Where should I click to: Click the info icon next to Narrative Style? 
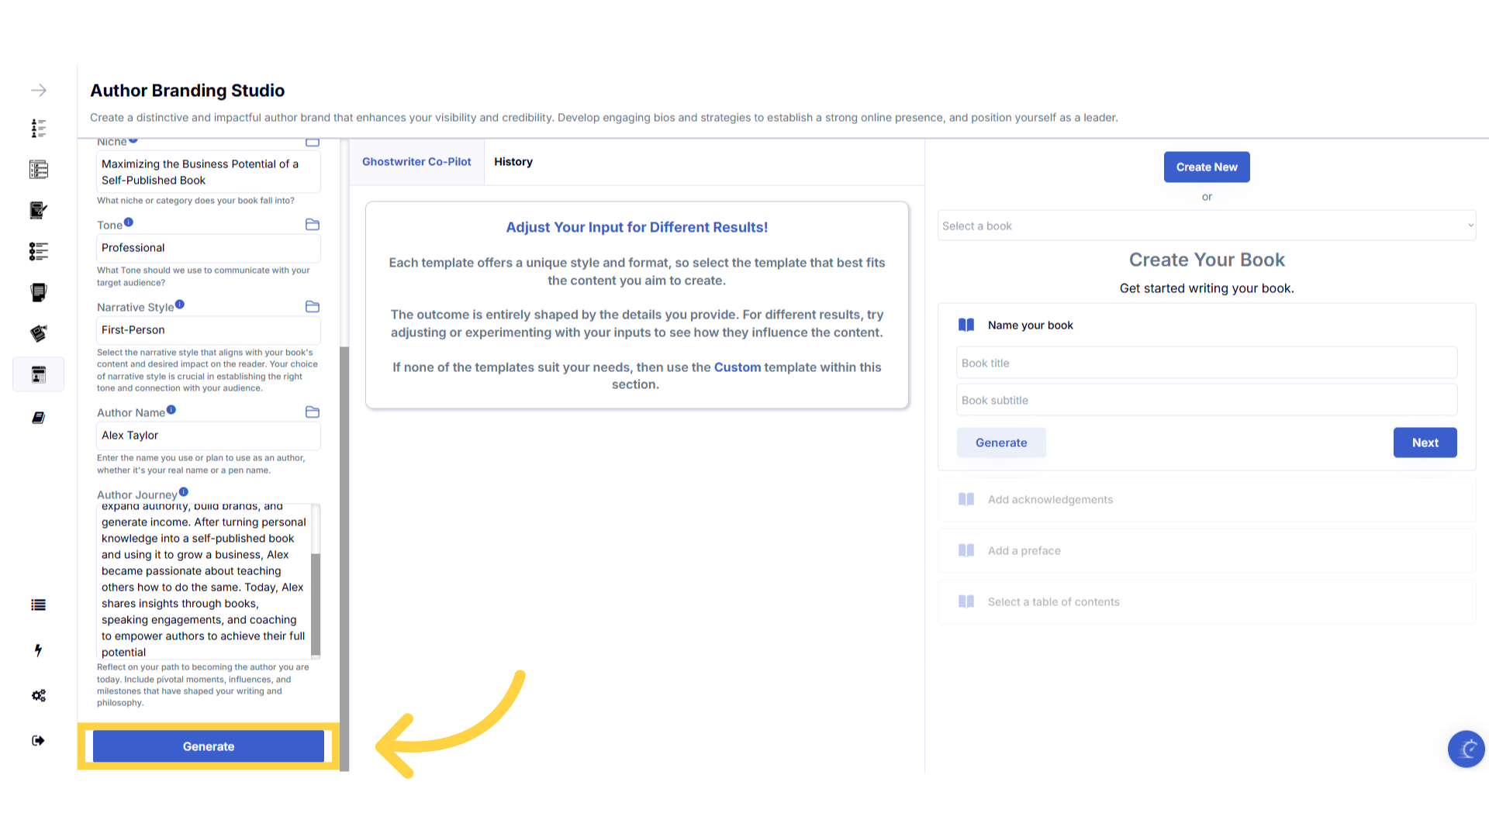(180, 305)
